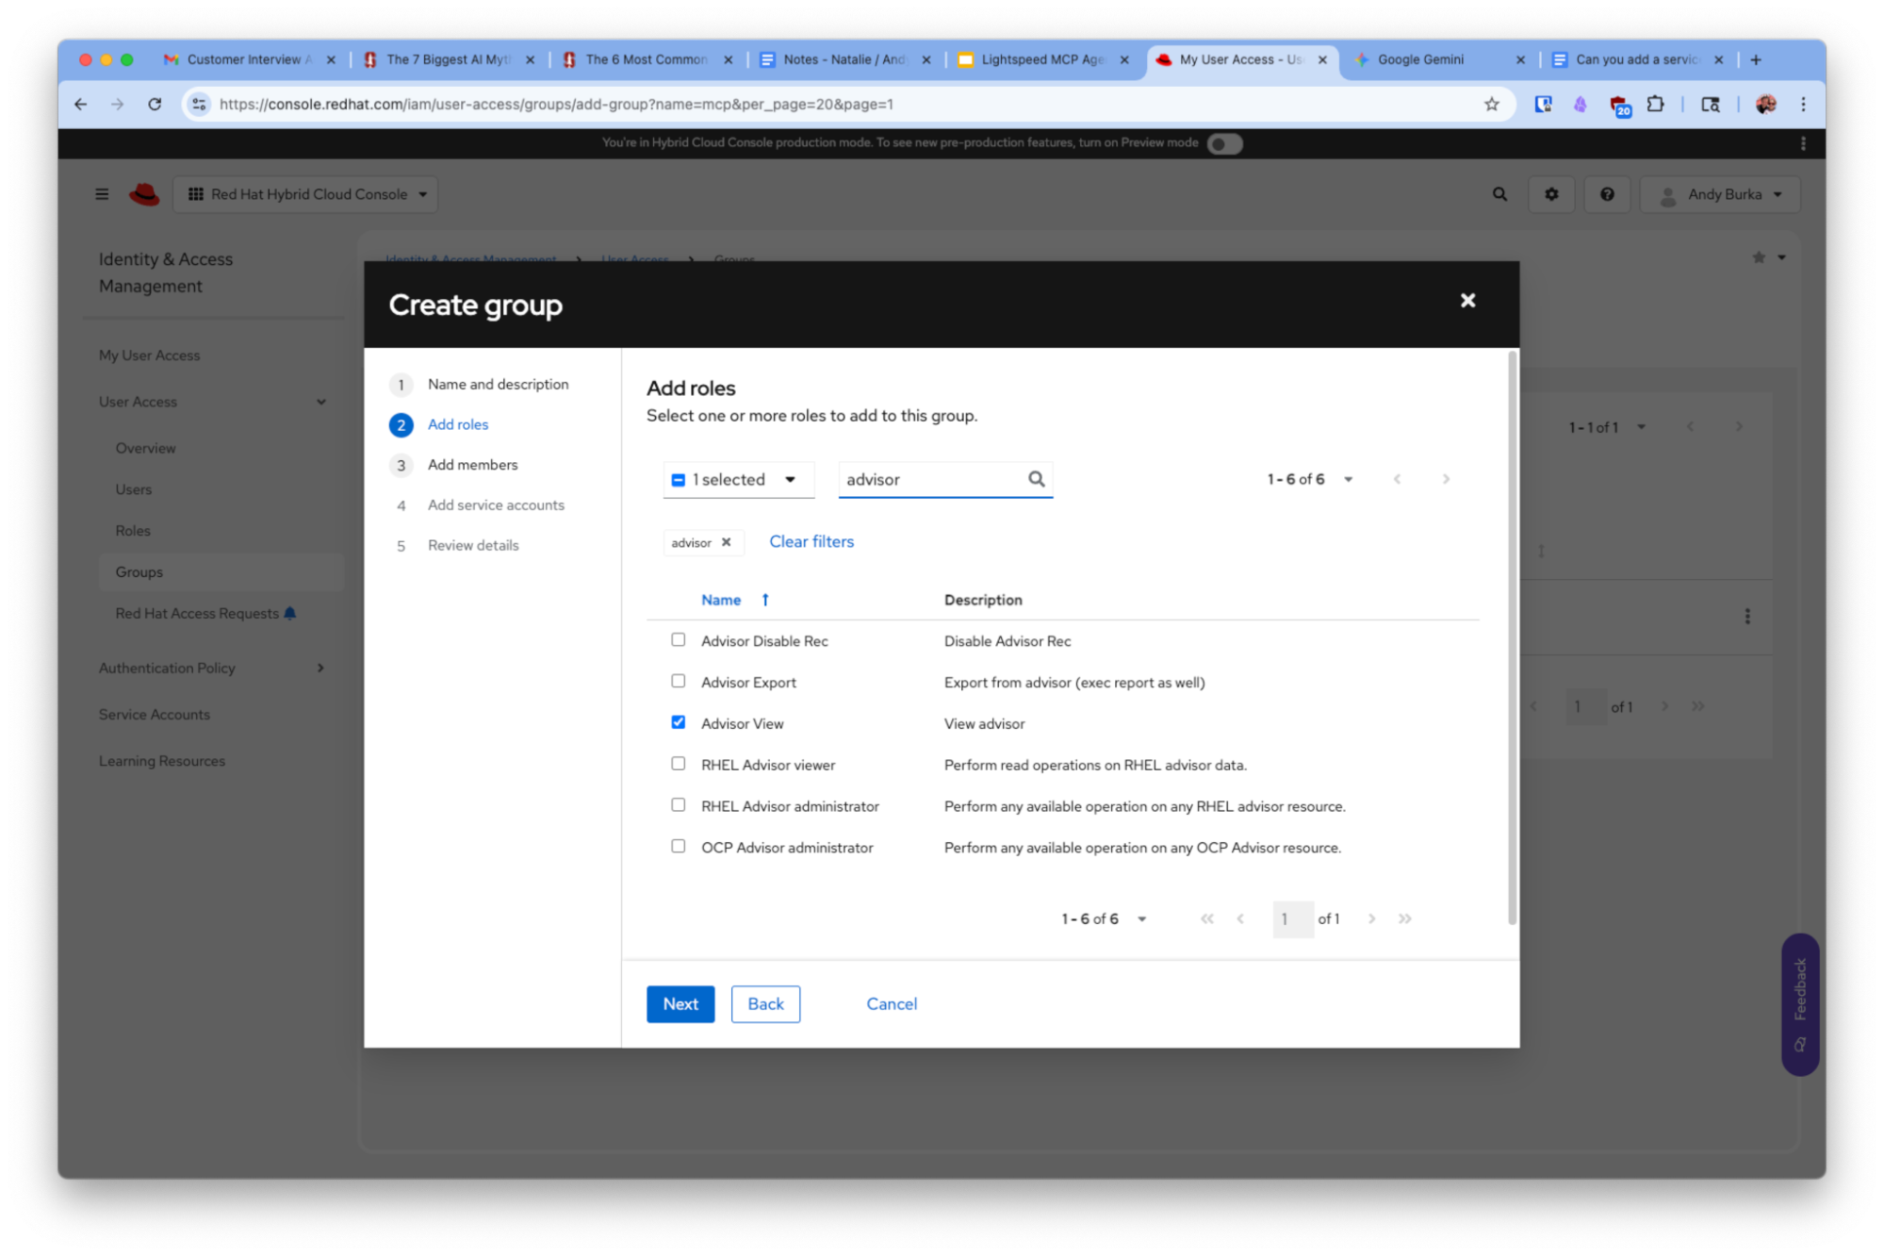Open the 1 selected bulk-select dropdown
This screenshot has height=1256, width=1884.
click(790, 479)
